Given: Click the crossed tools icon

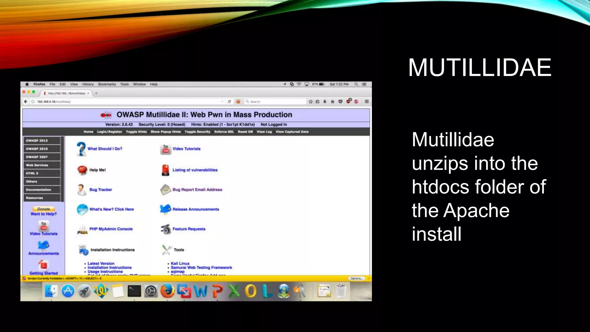Looking at the screenshot, I should [166, 250].
